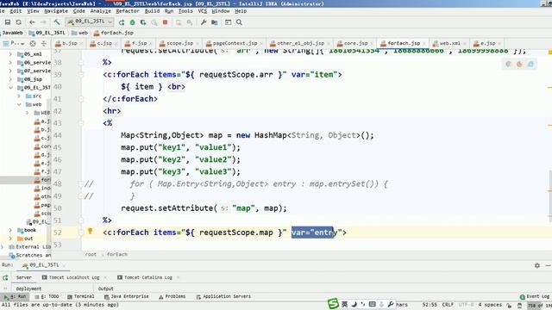Click the read-only lock icon in status bar
The height and width of the screenshot is (310, 552).
point(510,305)
